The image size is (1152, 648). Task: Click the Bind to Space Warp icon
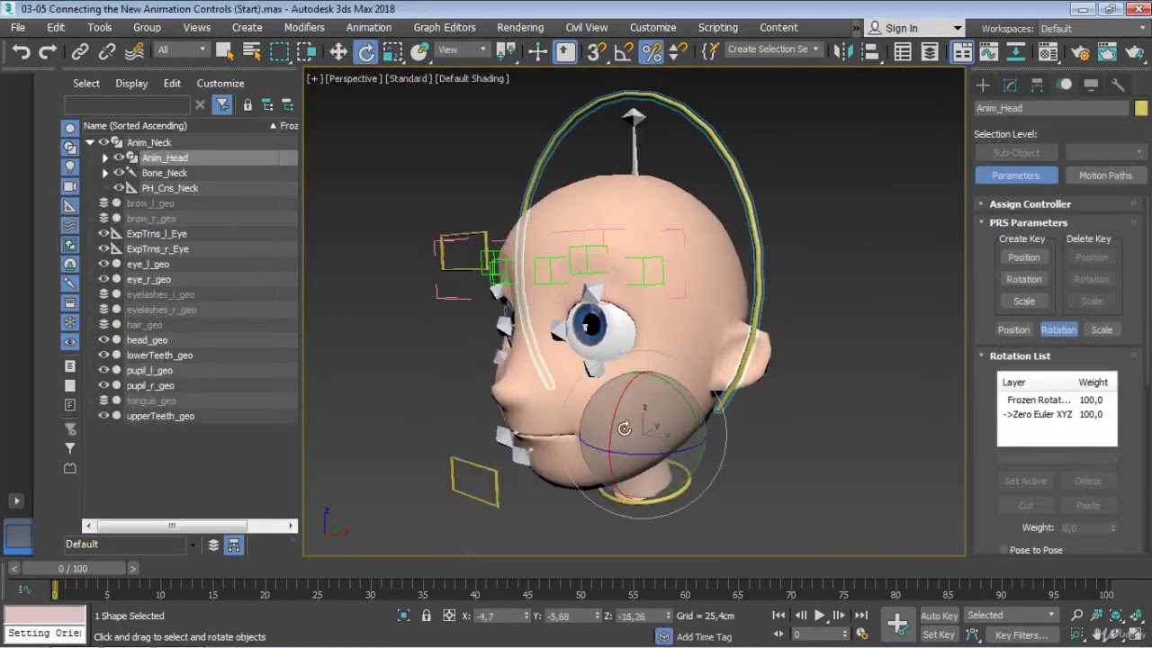(x=135, y=52)
